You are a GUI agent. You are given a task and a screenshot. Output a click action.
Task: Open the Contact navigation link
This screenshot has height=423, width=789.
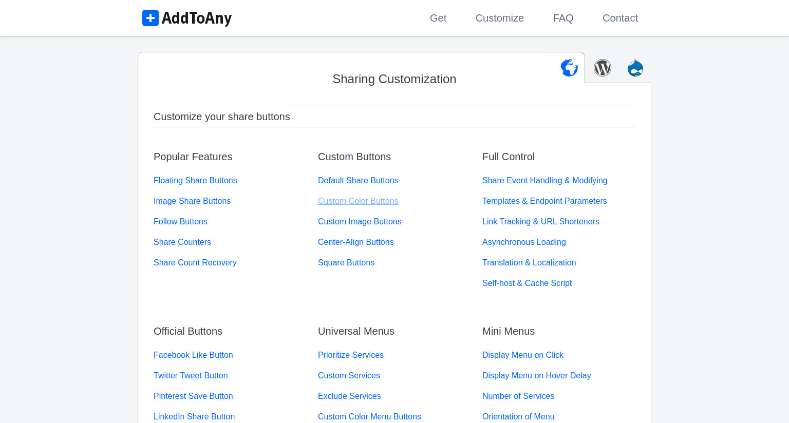620,18
